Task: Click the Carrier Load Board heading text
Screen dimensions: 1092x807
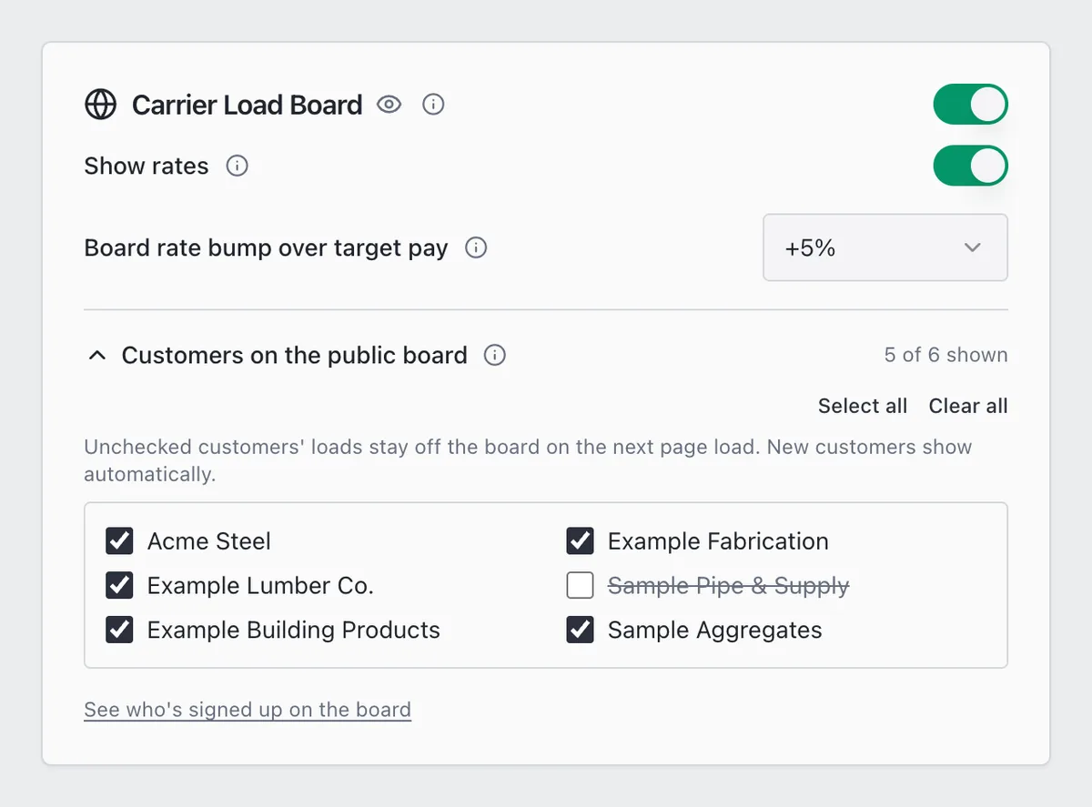Action: (x=247, y=105)
